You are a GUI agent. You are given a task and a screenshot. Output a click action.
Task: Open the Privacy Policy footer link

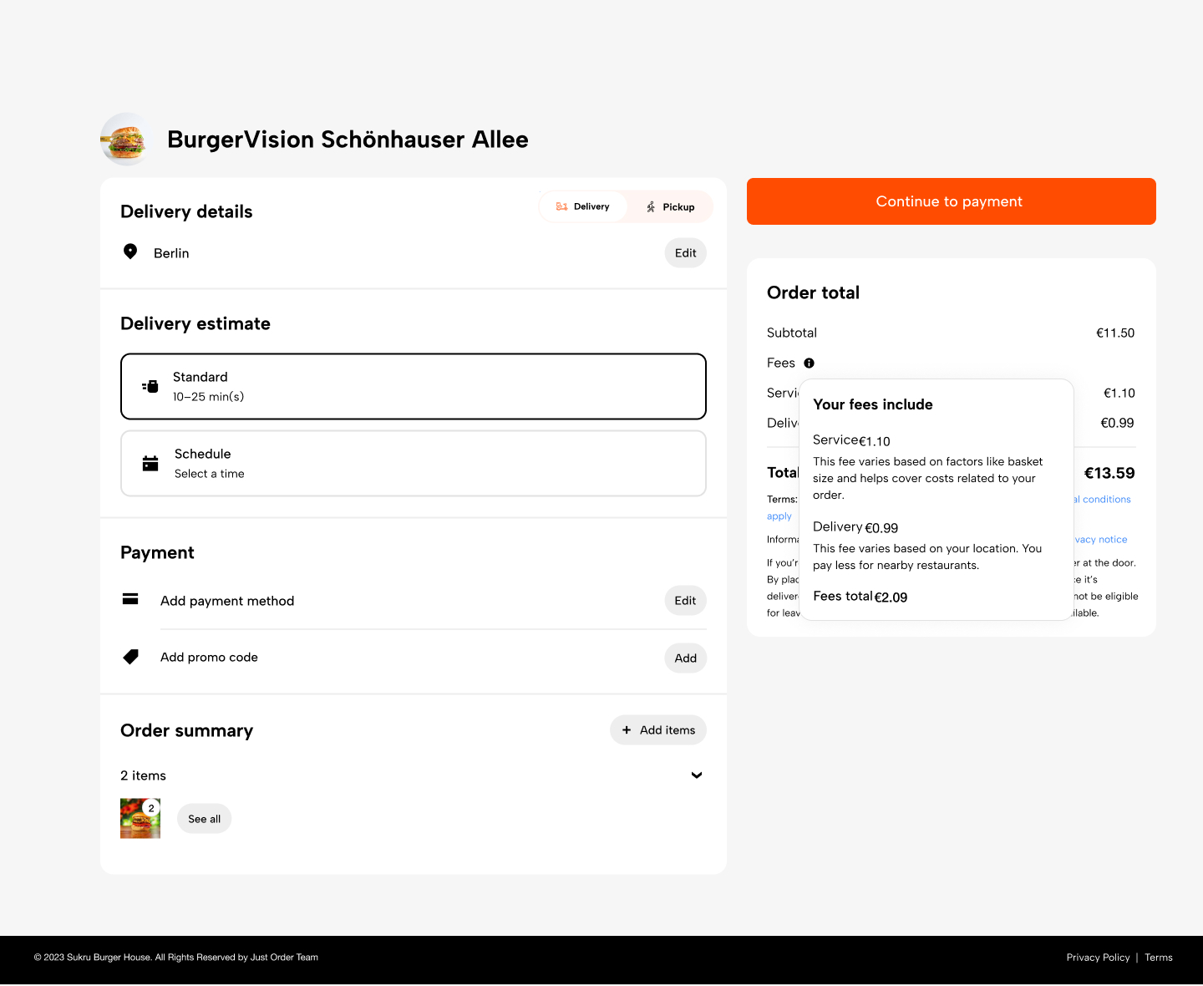(x=1098, y=958)
